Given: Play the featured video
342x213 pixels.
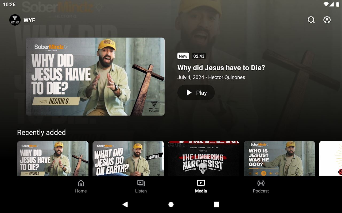Looking at the screenshot, I should click(x=196, y=93).
